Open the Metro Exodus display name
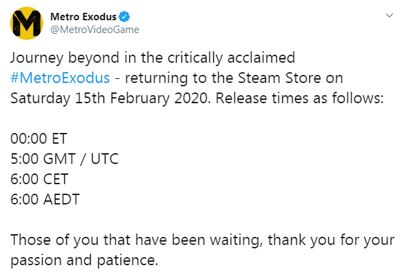Screen dimensions: 404x276 click(x=83, y=17)
